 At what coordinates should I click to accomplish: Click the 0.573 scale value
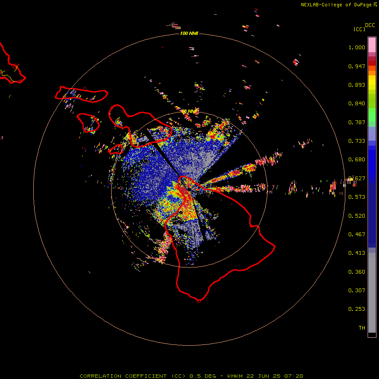(x=357, y=197)
